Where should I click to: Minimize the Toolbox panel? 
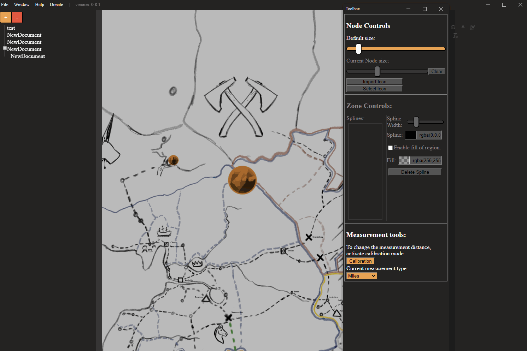[x=408, y=9]
